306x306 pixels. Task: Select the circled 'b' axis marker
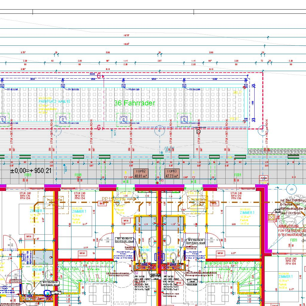[291, 189]
